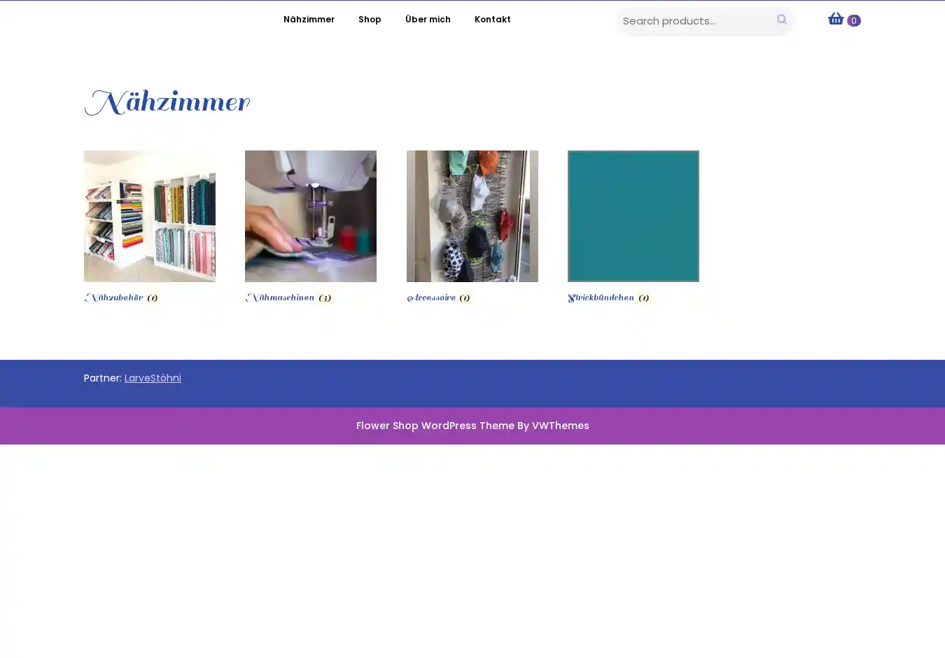Screen dimensions: 945x658
Task: Open the shopping cart basket icon
Action: (x=835, y=19)
